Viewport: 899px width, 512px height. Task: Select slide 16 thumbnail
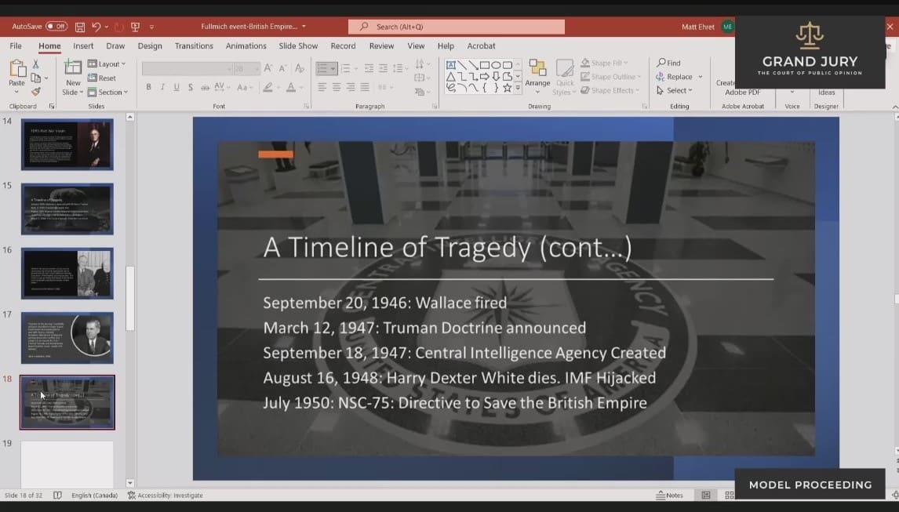67,273
